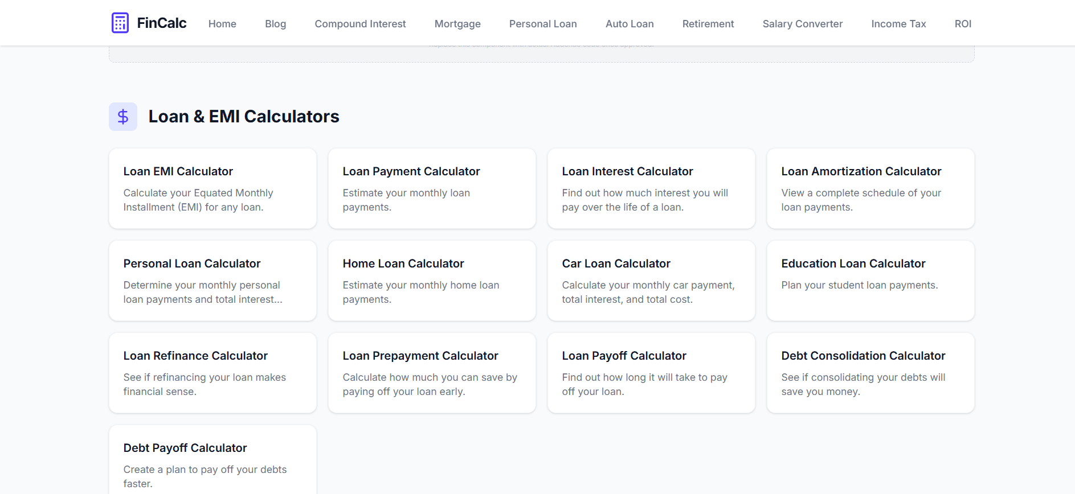Screen dimensions: 1075x494
Task: Click the FinCalc logo icon
Action: tap(120, 22)
